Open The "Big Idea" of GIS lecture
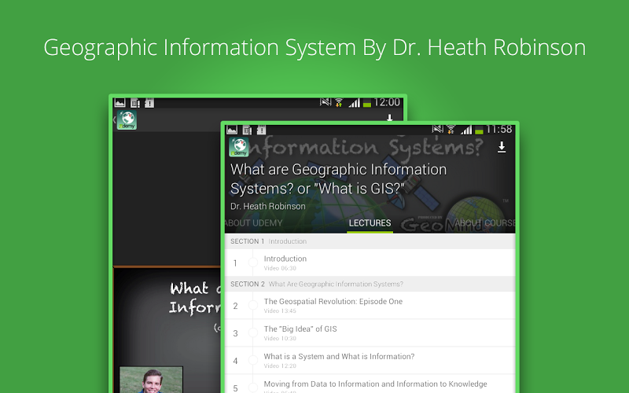This screenshot has width=629, height=393. pyautogui.click(x=300, y=333)
